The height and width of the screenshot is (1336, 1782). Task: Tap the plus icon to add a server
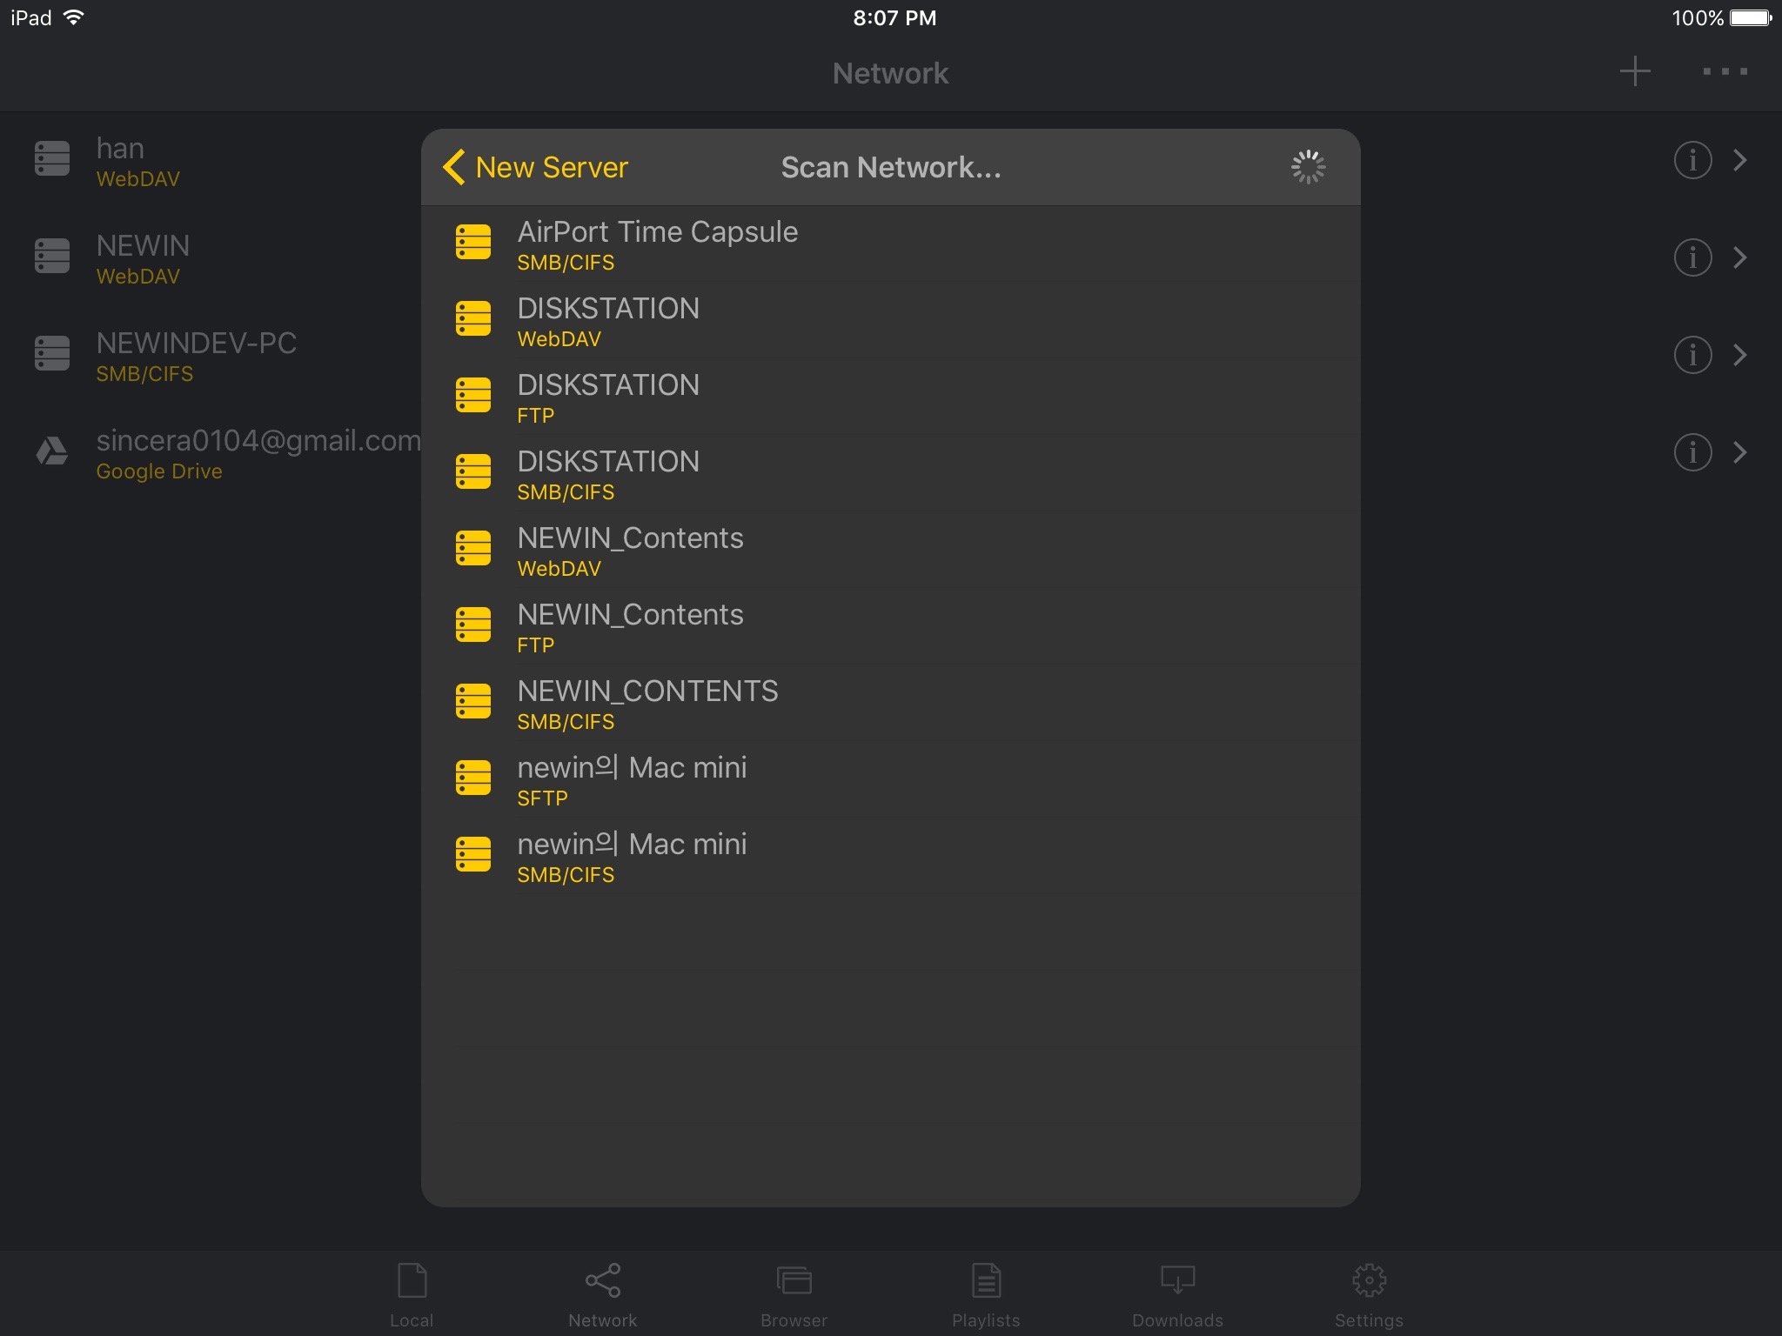point(1635,71)
